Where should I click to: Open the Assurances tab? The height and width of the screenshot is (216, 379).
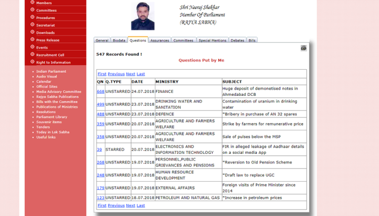click(x=159, y=40)
